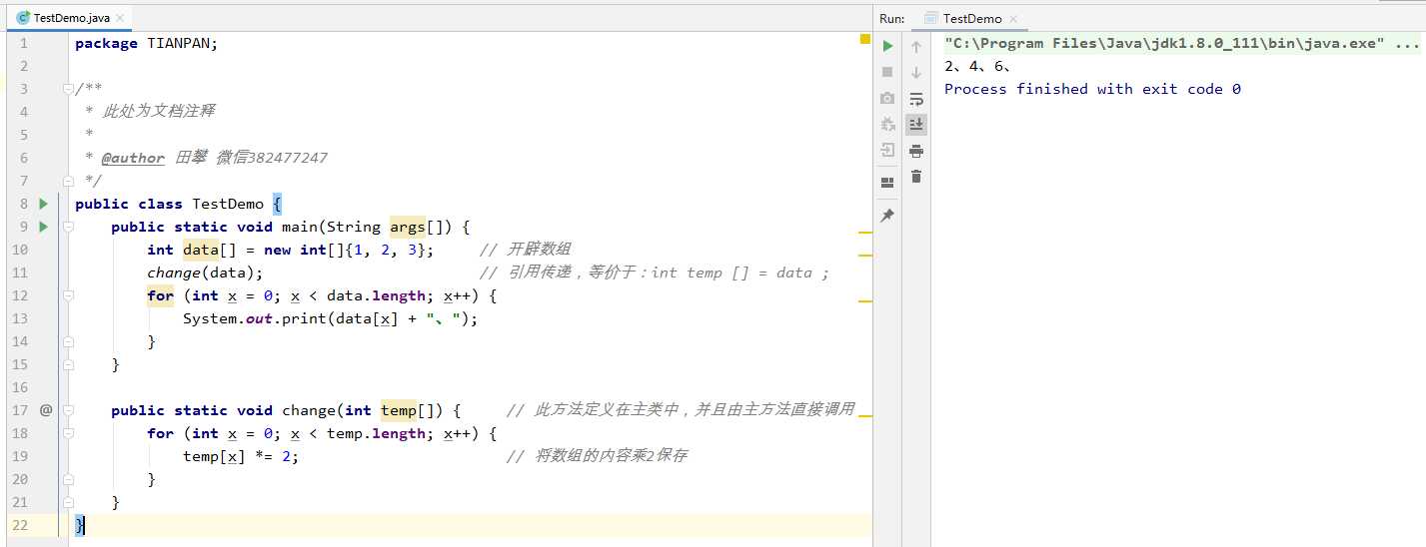Click the Dump Threads camera icon
This screenshot has height=547, width=1426.
pos(887,98)
